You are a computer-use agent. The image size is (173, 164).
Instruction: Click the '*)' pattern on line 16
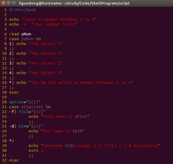point(11,83)
